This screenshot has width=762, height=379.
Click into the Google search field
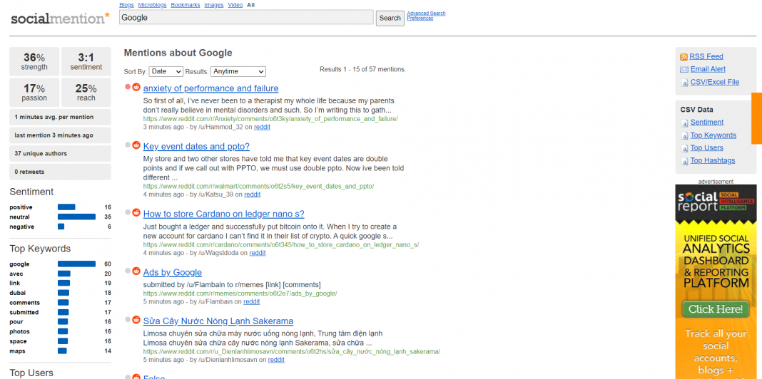(x=246, y=18)
